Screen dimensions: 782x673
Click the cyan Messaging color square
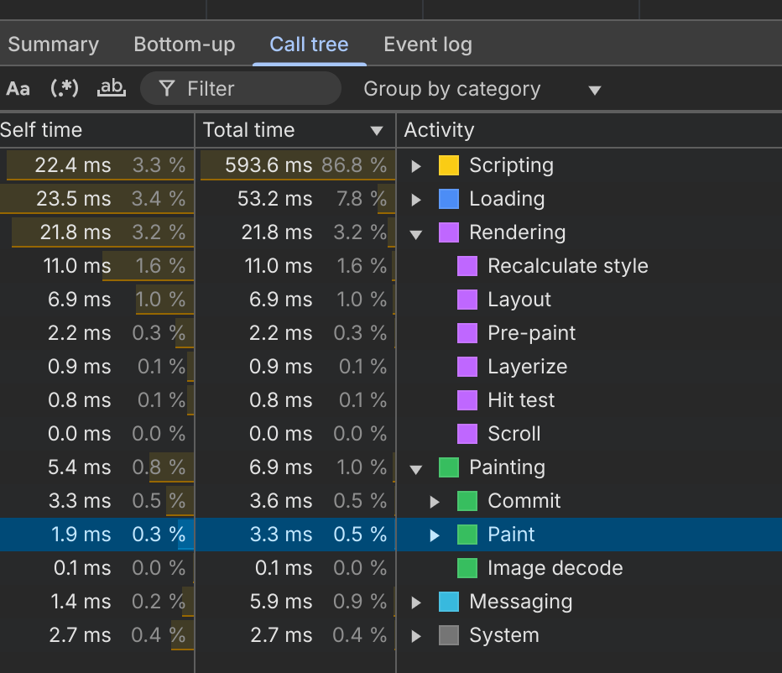click(x=449, y=601)
